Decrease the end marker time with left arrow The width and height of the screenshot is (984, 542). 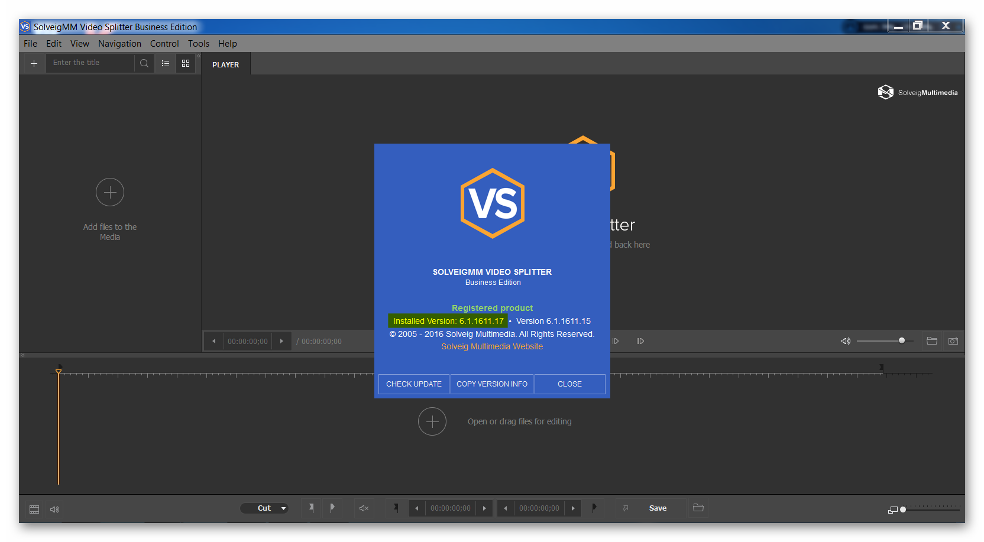[x=506, y=508]
